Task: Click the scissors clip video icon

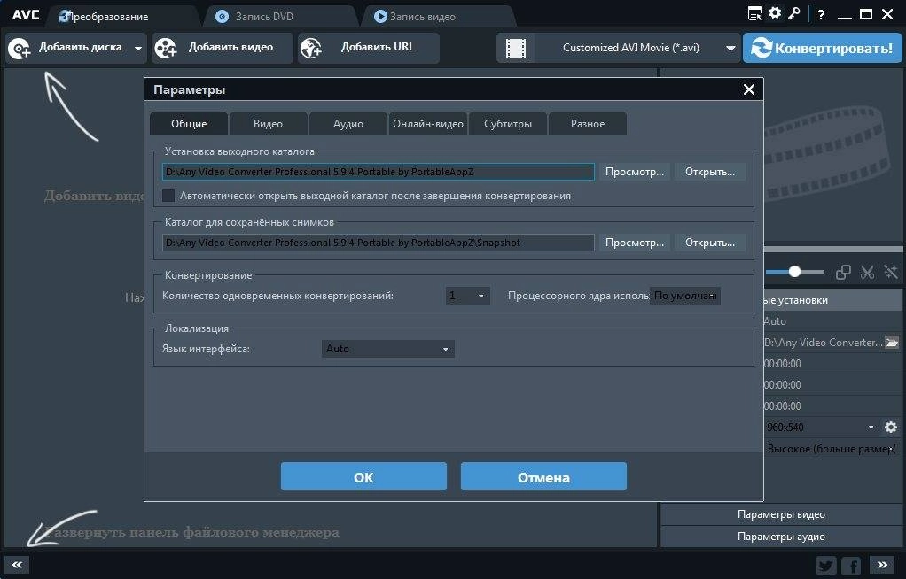Action: click(x=867, y=272)
